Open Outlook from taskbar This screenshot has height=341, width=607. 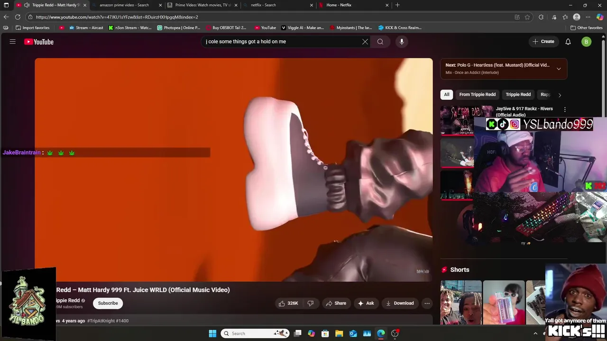(353, 333)
